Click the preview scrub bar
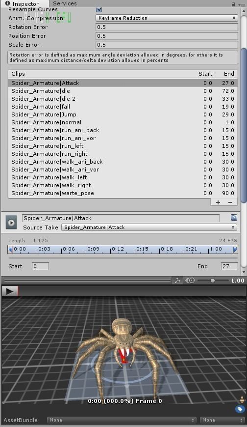247x427 pixels. coord(132,291)
